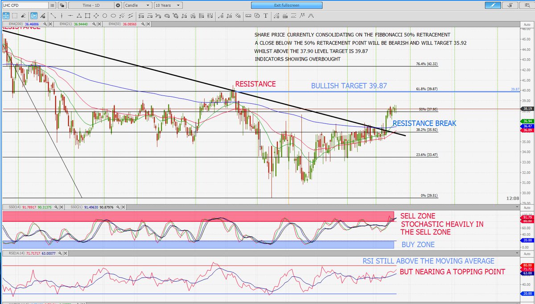535x304 pixels.
Task: Remove the EMA(21) indicator
Action: pos(99,24)
